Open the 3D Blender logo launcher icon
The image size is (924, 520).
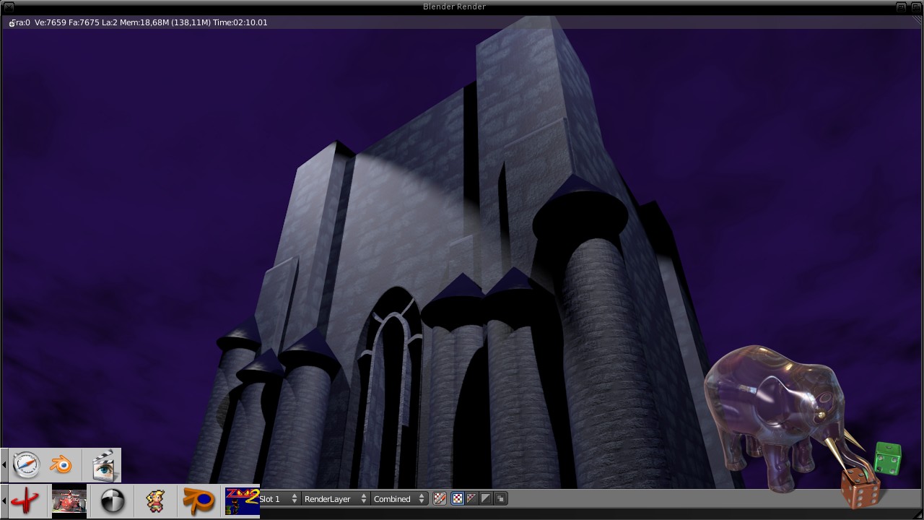[x=198, y=501]
